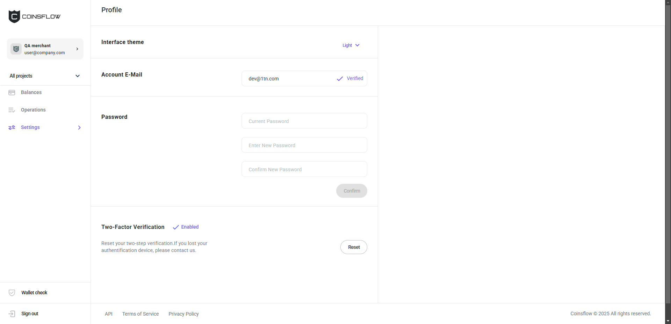Click the QA merchant avatar icon
This screenshot has width=671, height=324.
click(x=16, y=49)
